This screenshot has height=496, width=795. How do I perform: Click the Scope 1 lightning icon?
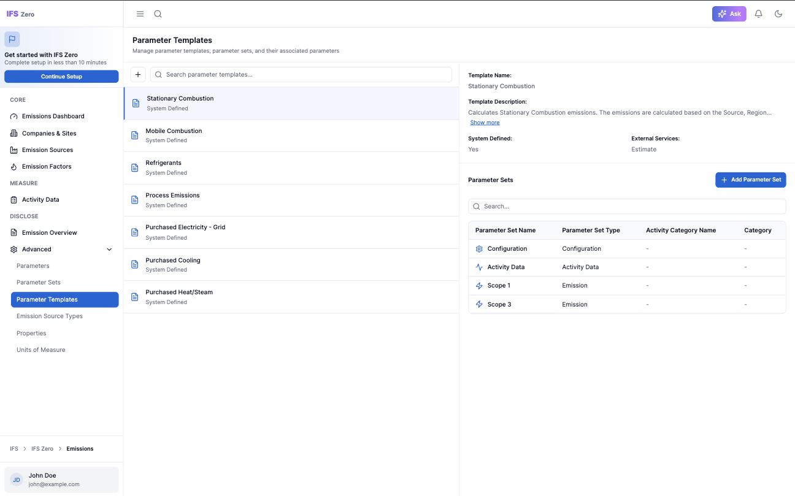tap(479, 285)
